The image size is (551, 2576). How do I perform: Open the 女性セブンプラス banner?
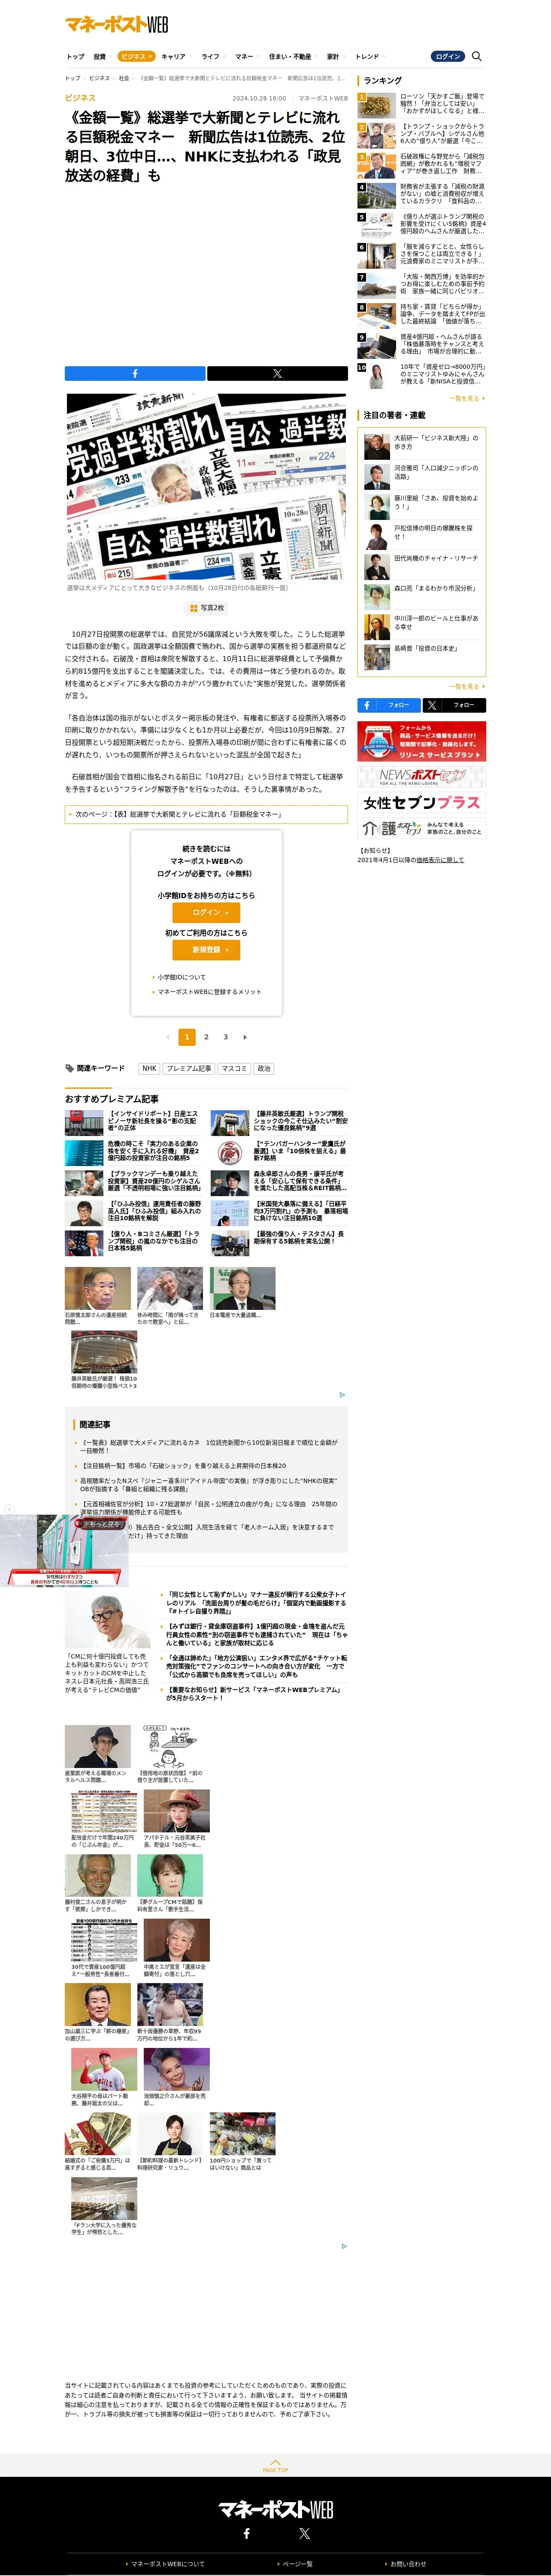[x=422, y=802]
